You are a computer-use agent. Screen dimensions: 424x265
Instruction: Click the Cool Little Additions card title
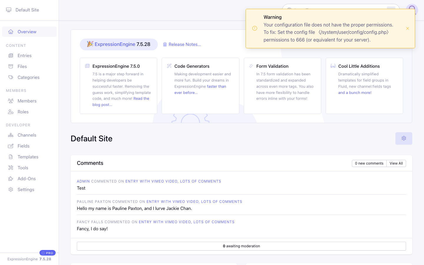(x=359, y=66)
